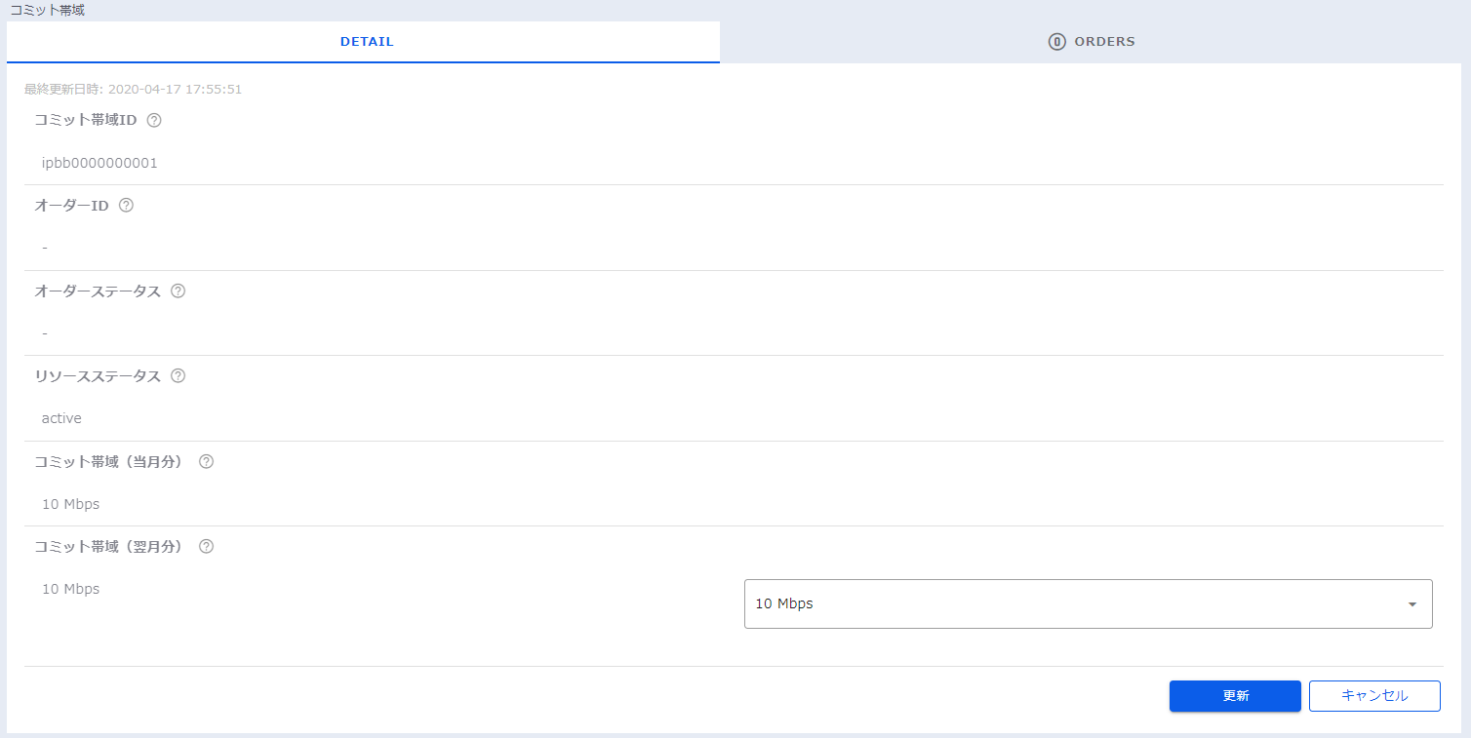Open the 10 Mbps bandwidth select box
The height and width of the screenshot is (738, 1471).
pos(1073,603)
